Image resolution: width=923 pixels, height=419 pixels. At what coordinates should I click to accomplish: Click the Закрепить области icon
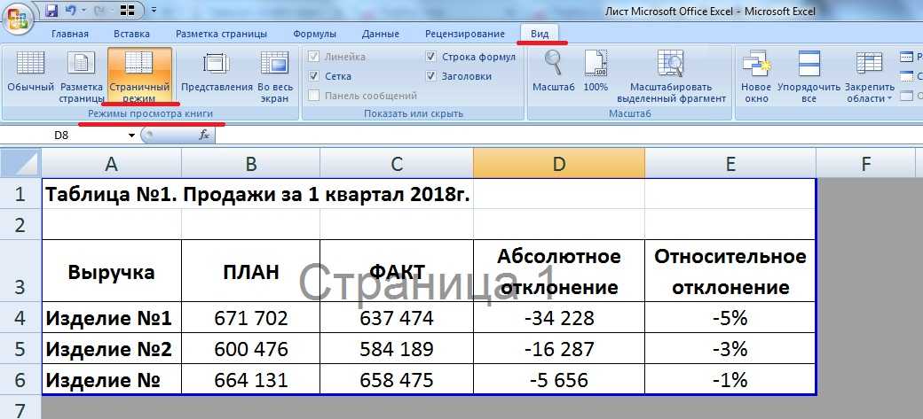[869, 63]
